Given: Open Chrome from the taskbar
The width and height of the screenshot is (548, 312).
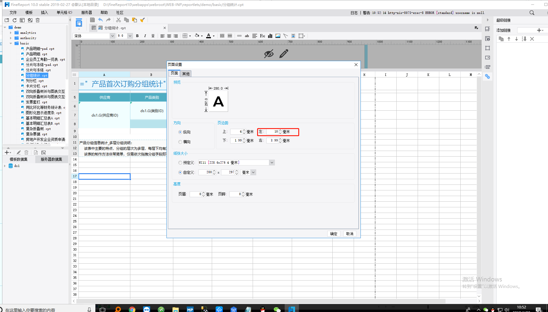Looking at the screenshot, I should click(132, 309).
